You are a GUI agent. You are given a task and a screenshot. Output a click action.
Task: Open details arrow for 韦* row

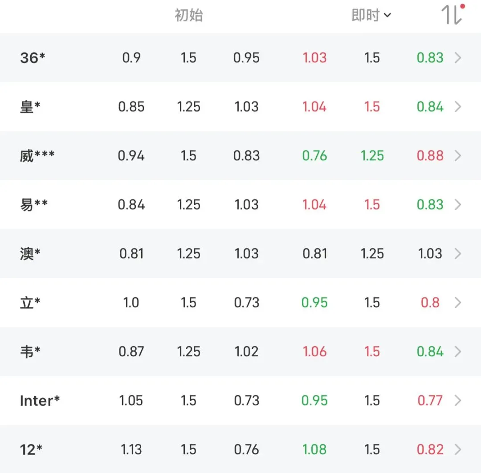[x=458, y=351]
